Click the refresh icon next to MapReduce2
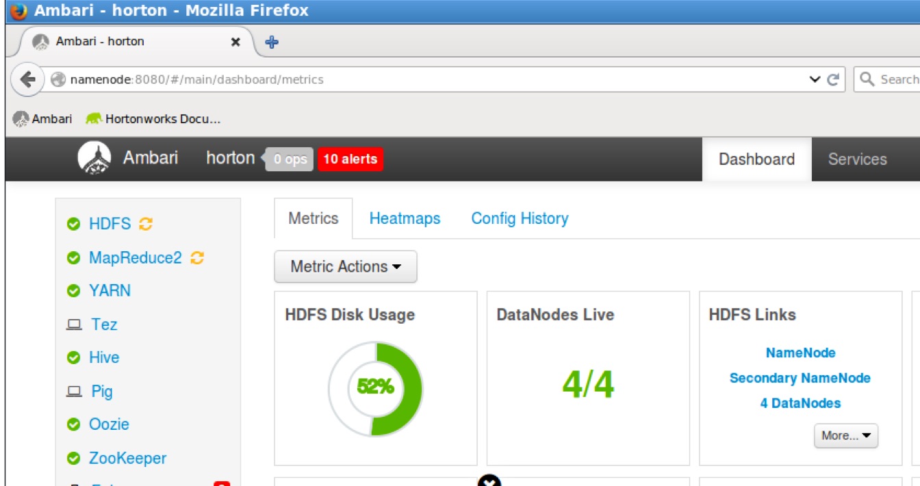This screenshot has height=486, width=920. pyautogui.click(x=196, y=257)
